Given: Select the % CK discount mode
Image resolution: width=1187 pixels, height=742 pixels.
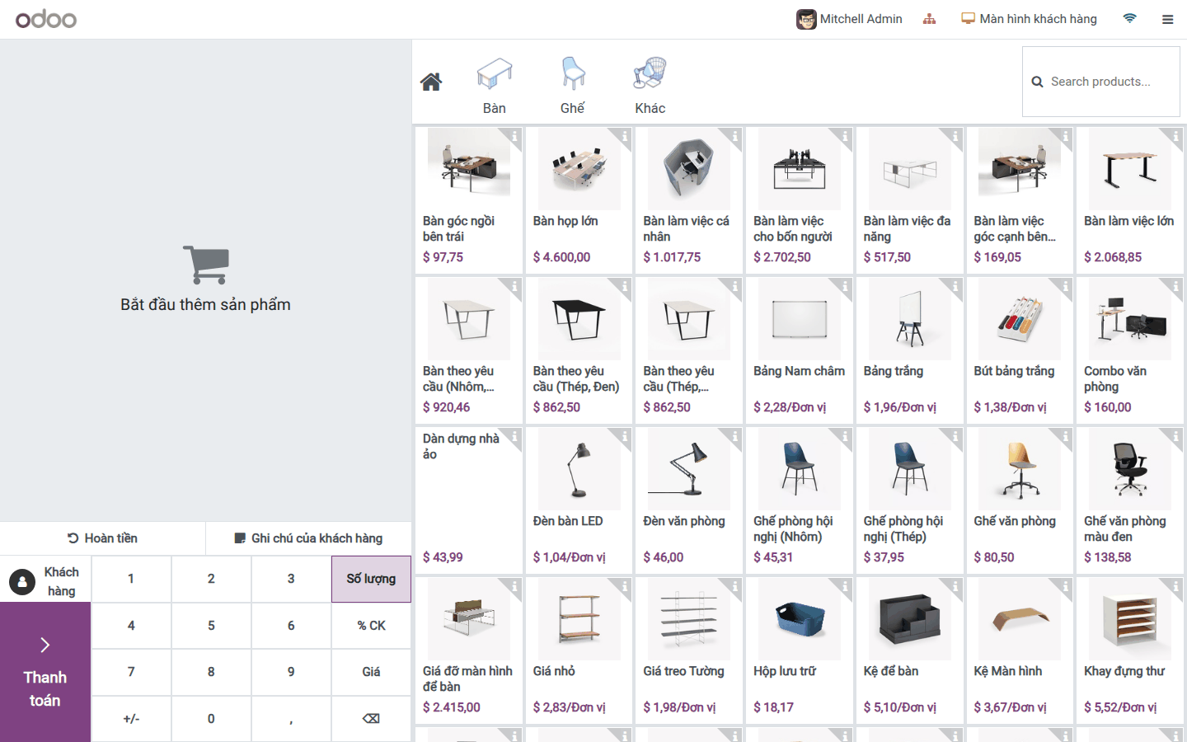Looking at the screenshot, I should (x=371, y=626).
